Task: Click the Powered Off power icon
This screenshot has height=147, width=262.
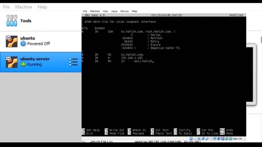Action: [x=23, y=44]
